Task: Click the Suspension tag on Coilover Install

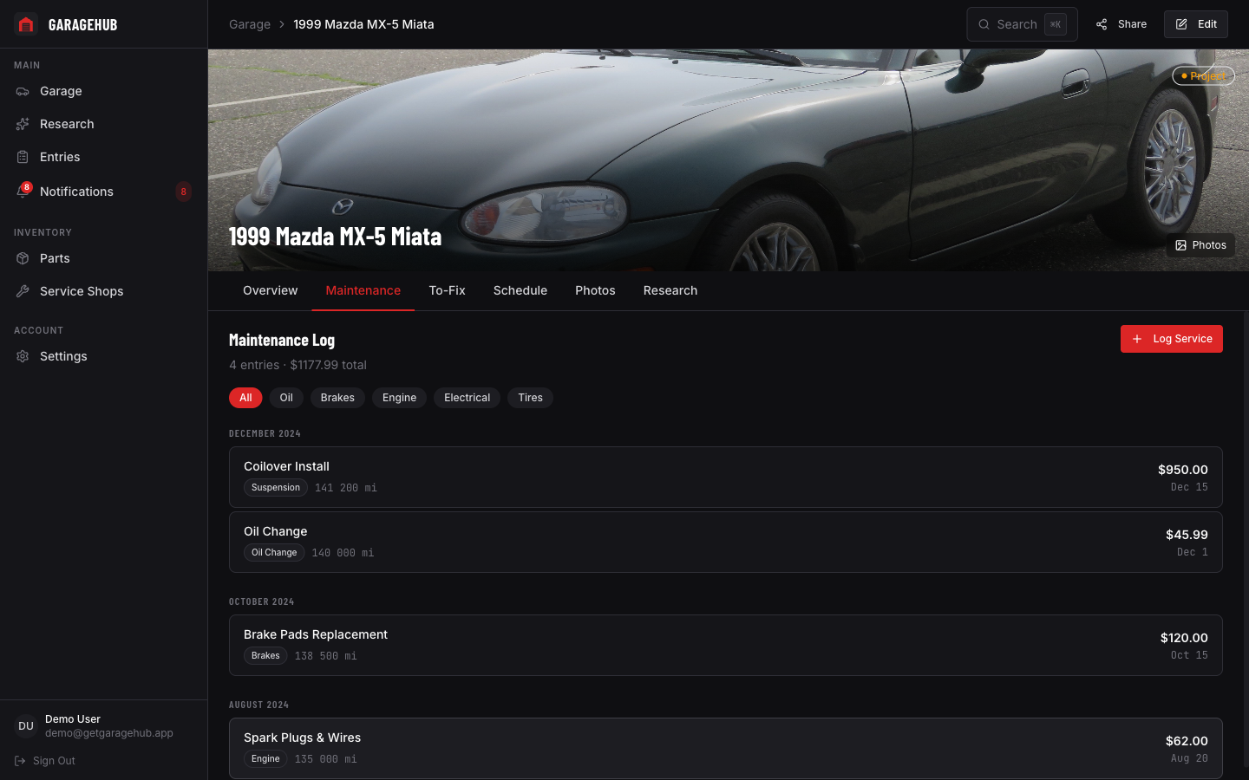Action: tap(276, 488)
